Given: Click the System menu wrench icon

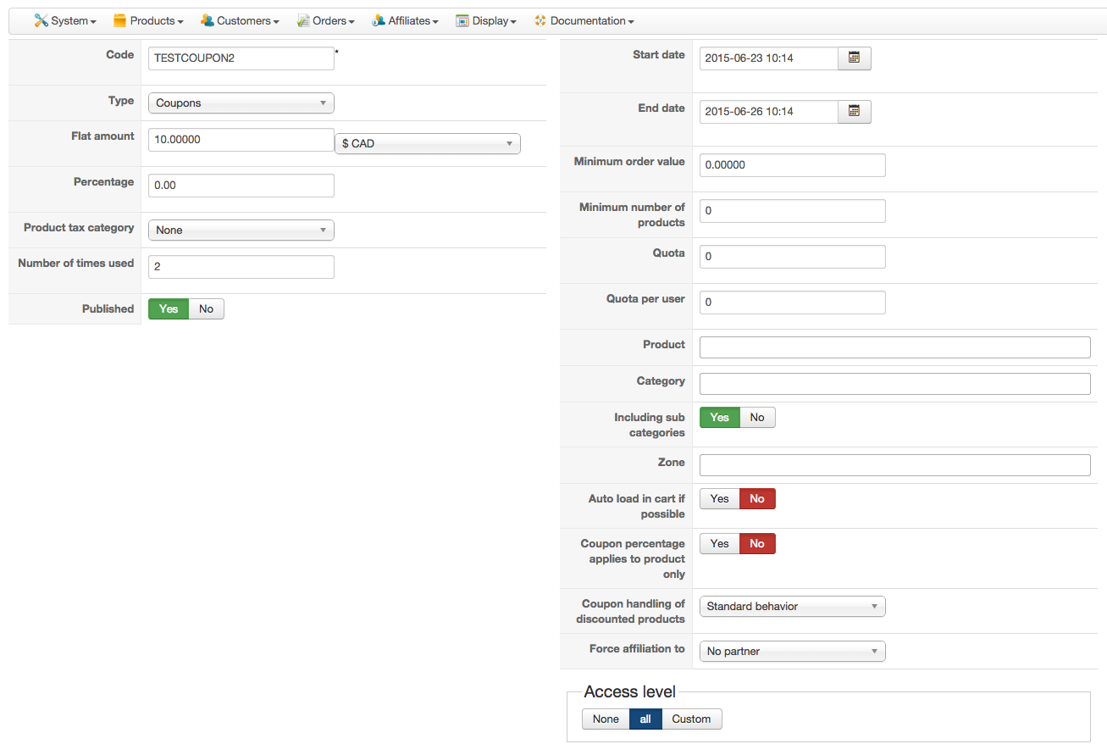Looking at the screenshot, I should tap(41, 20).
